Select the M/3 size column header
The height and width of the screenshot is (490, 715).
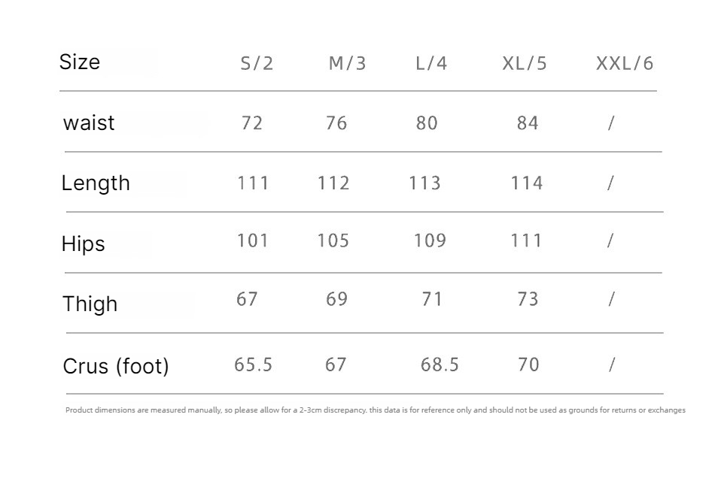click(347, 63)
